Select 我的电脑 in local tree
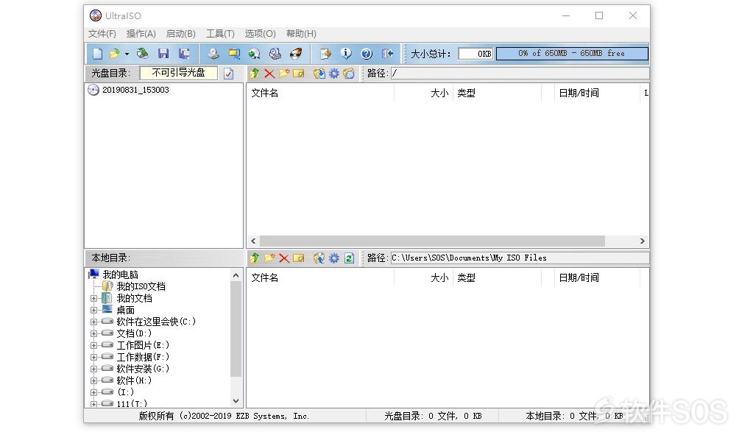The image size is (739, 432). point(120,275)
